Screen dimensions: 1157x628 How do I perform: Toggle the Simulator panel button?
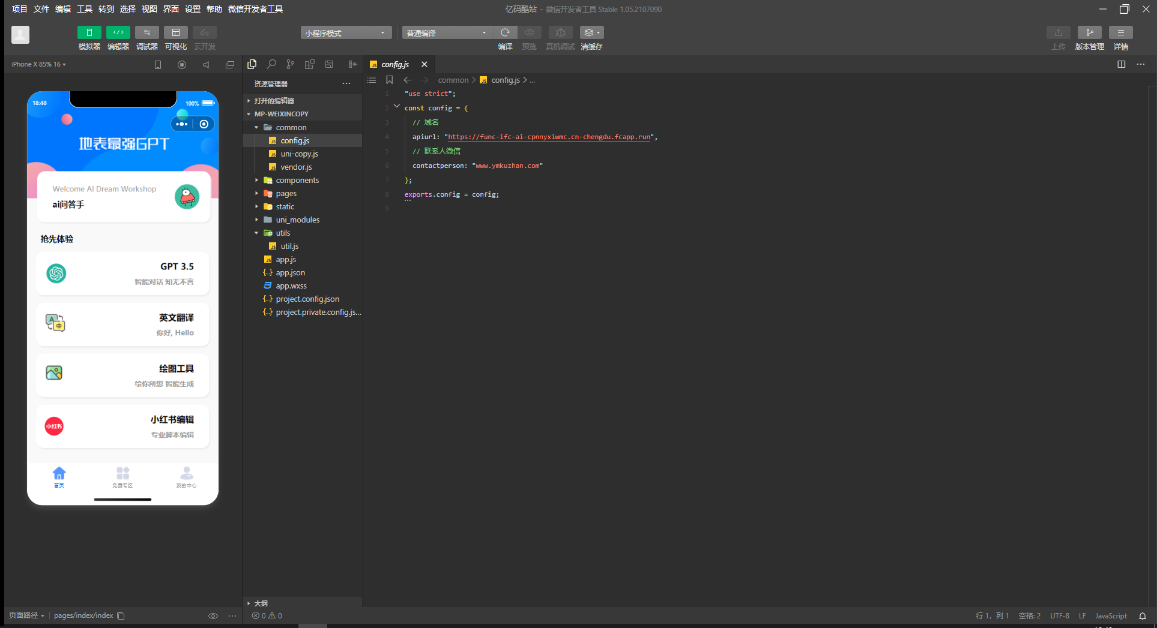point(89,33)
